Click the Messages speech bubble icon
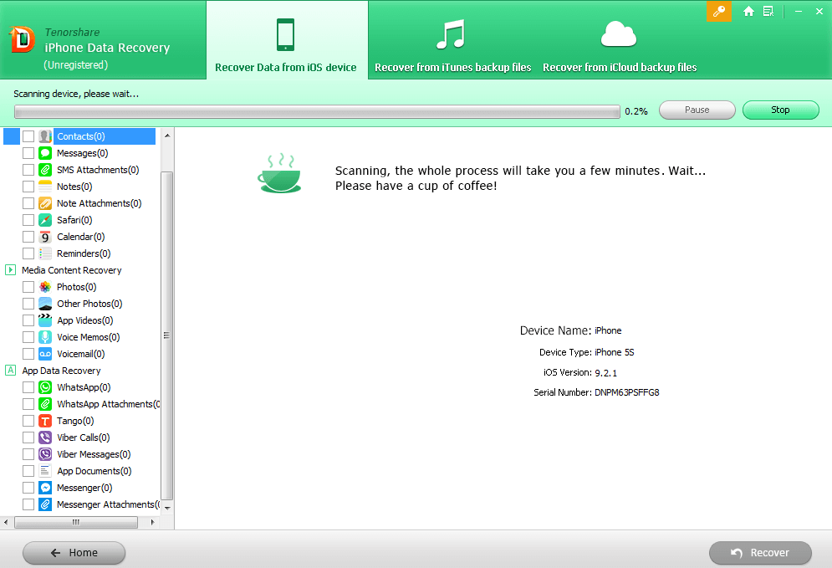 click(x=45, y=153)
